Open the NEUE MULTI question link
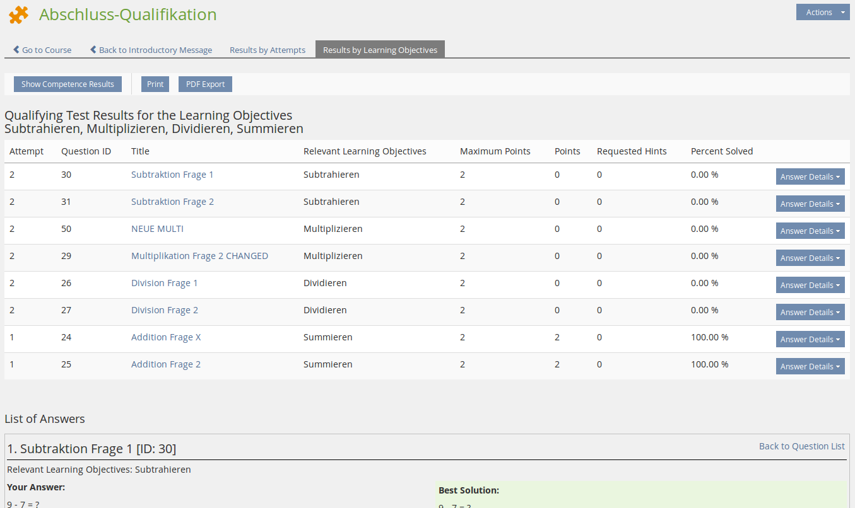Screen dimensions: 855x508 [157, 229]
